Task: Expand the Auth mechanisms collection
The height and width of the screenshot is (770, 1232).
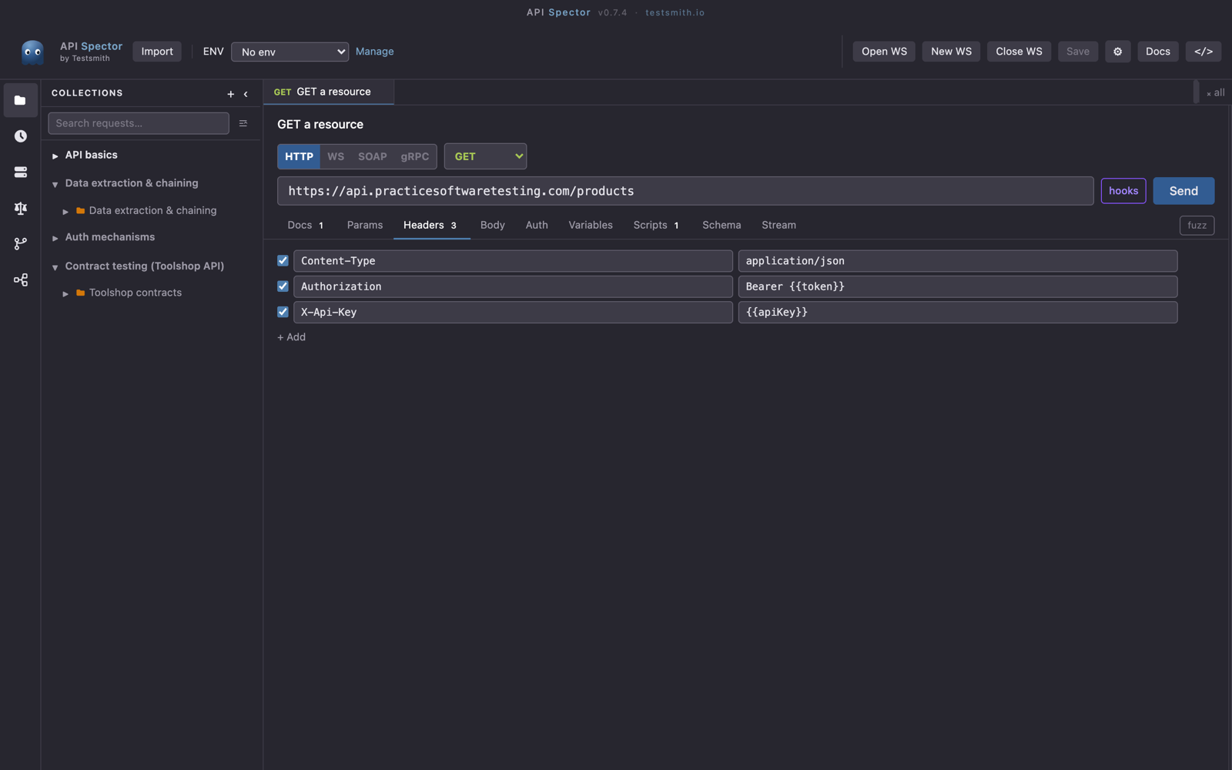Action: click(x=55, y=238)
